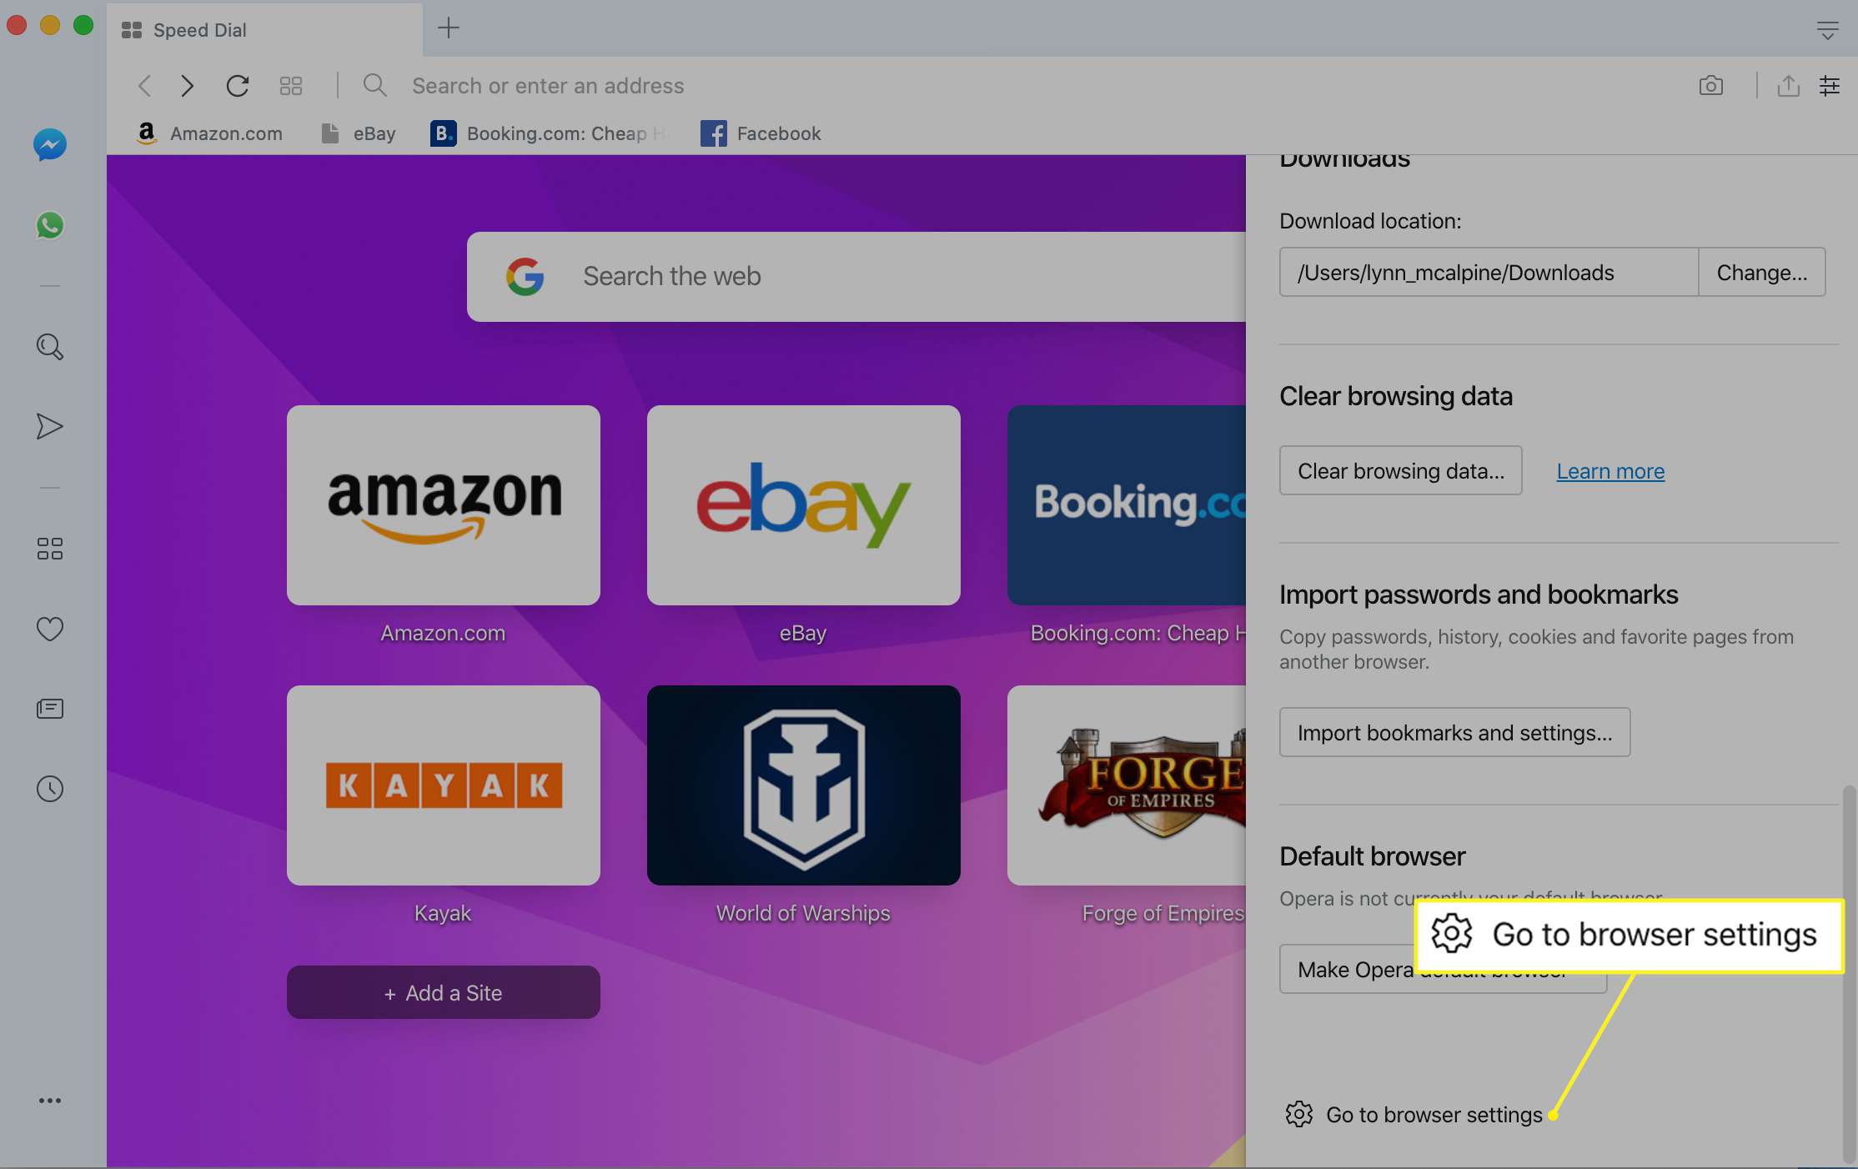
Task: Select the Opera Snapshot camera icon
Action: (x=1710, y=85)
